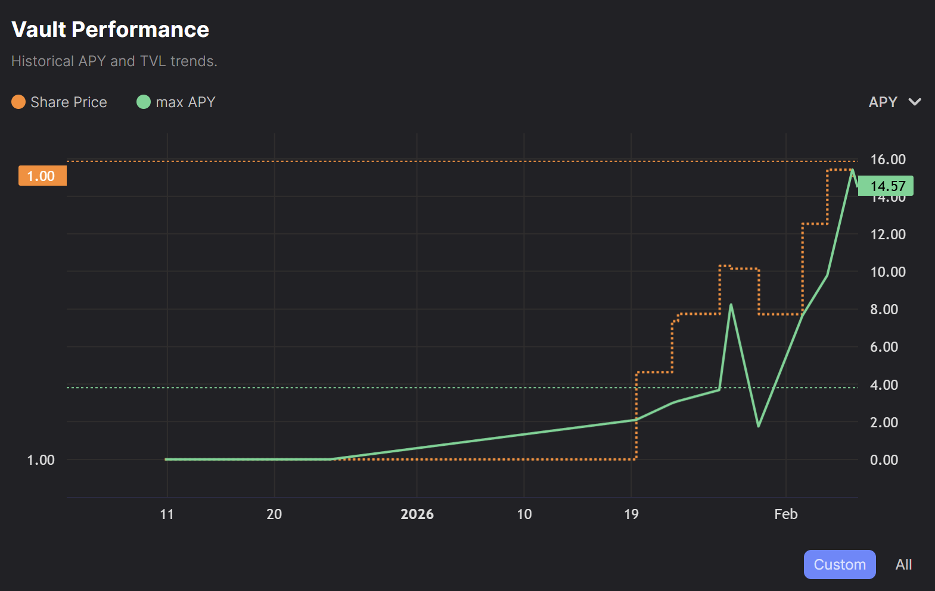Click the 0.00 value on right axis
Screen dimensions: 935x591
pyautogui.click(x=884, y=460)
